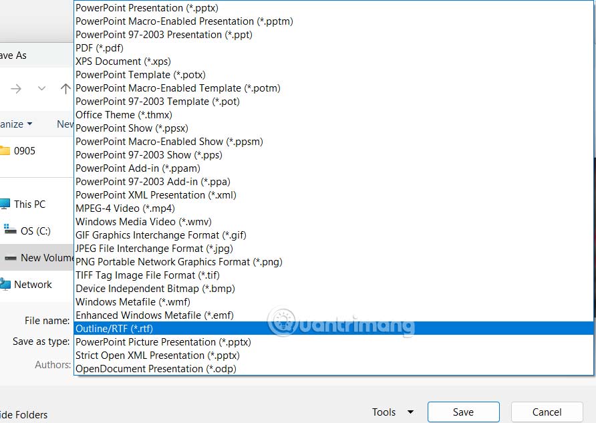The image size is (596, 423).
Task: Choose PowerPoint Template (*.potx)
Action: (333, 74)
